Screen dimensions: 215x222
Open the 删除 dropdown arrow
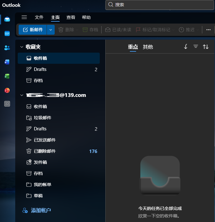[x=77, y=30]
